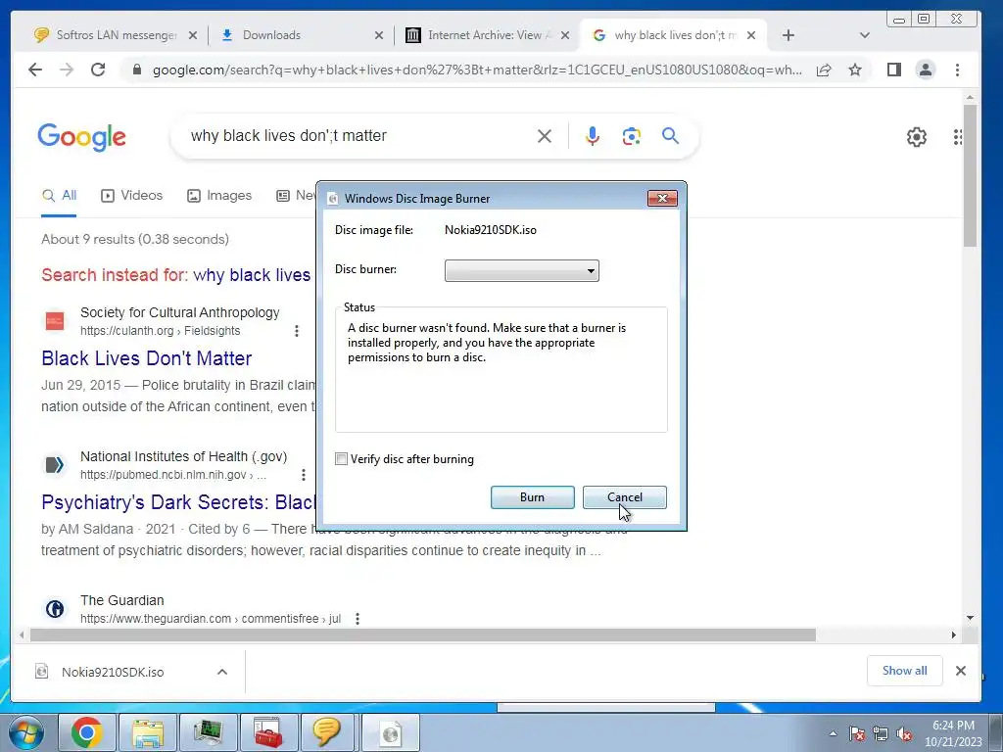Open options for The Guardian result

point(358,619)
